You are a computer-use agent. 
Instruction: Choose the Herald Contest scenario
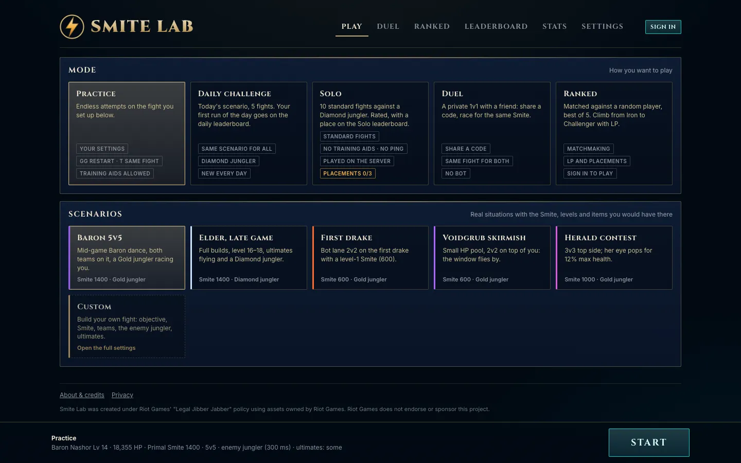pyautogui.click(x=614, y=258)
